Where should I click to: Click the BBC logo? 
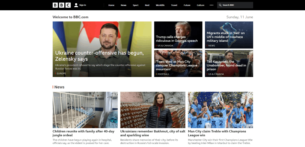[x=62, y=5]
